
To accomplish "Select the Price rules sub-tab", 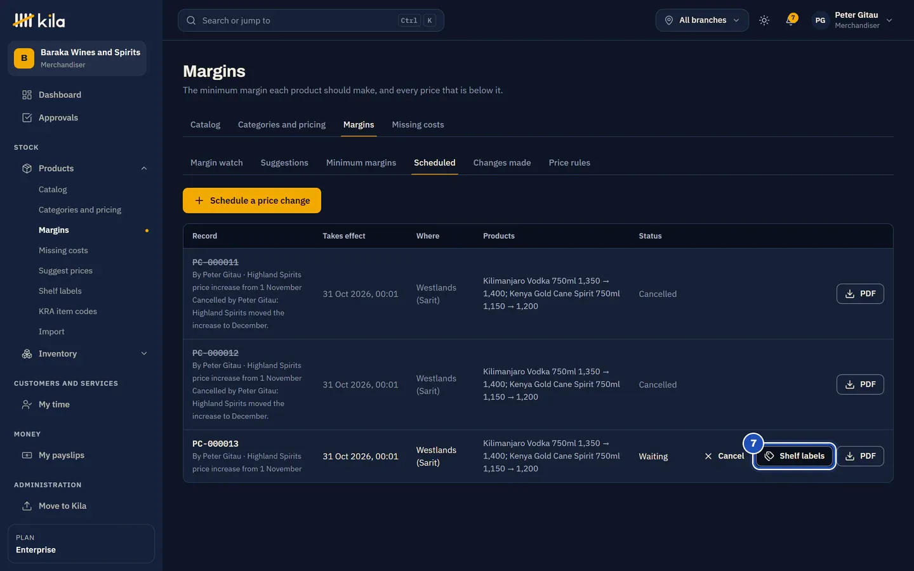I will [x=569, y=163].
